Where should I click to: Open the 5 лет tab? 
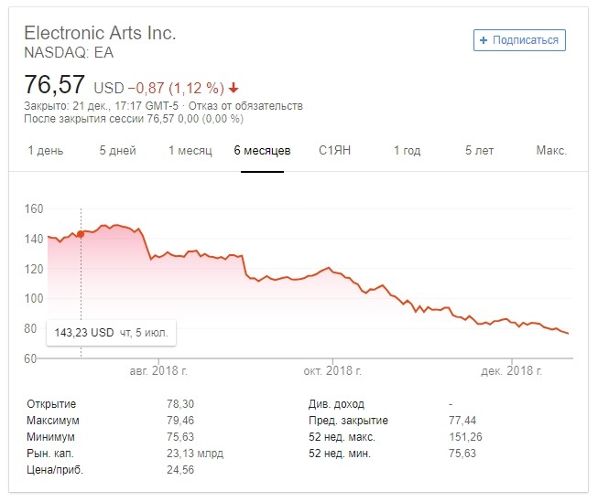pos(479,151)
